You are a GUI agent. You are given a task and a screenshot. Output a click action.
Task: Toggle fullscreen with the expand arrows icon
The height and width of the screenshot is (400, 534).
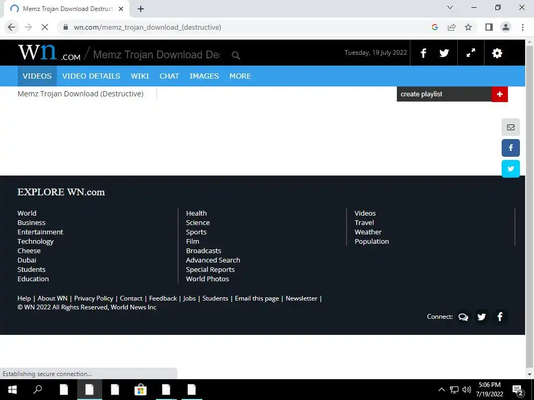click(471, 53)
